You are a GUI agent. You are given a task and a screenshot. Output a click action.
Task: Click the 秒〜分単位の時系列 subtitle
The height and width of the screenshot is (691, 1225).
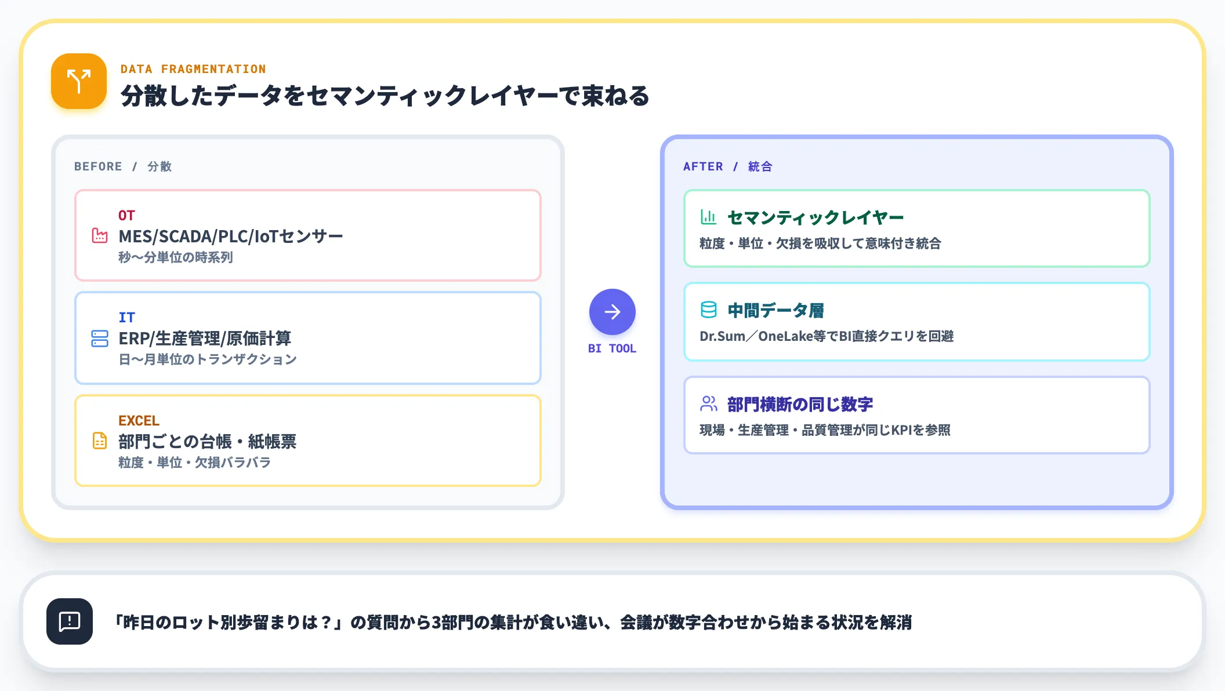pyautogui.click(x=176, y=257)
